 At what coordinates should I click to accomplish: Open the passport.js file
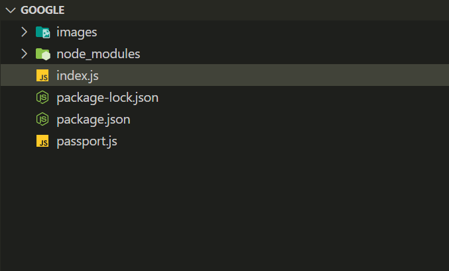[x=87, y=141]
